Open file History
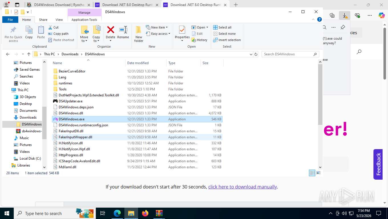The width and height of the screenshot is (388, 219). [199, 40]
